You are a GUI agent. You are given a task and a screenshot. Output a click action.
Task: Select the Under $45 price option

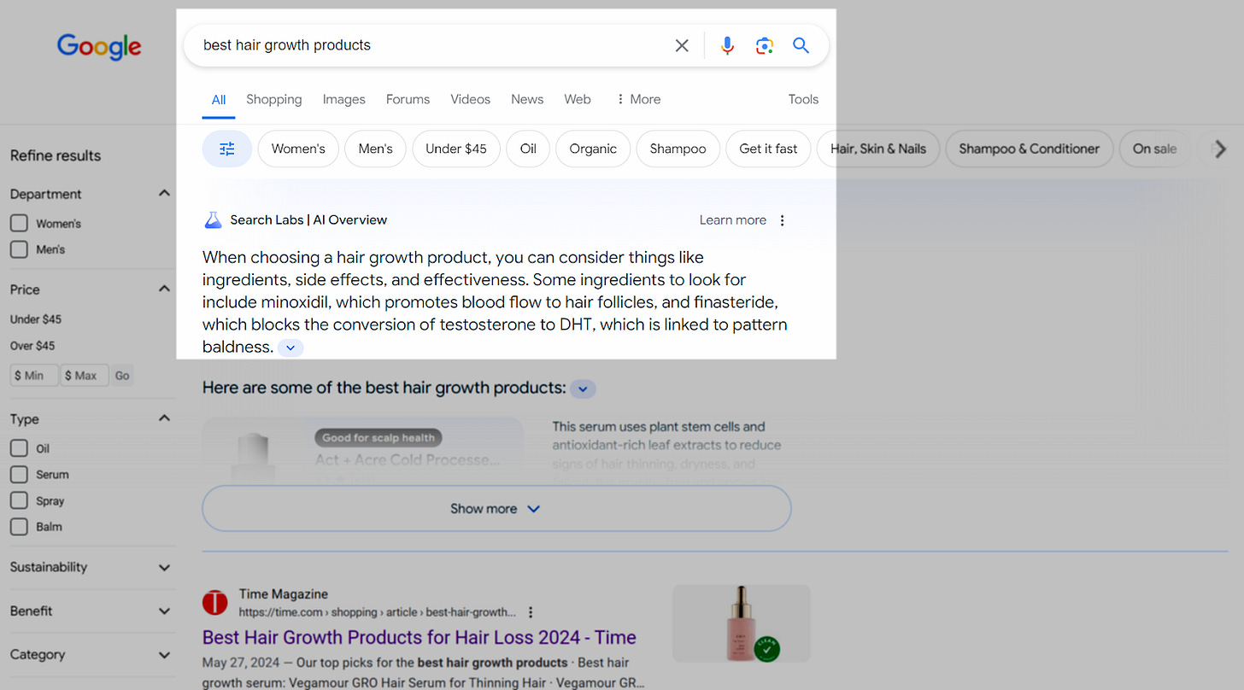pyautogui.click(x=36, y=319)
